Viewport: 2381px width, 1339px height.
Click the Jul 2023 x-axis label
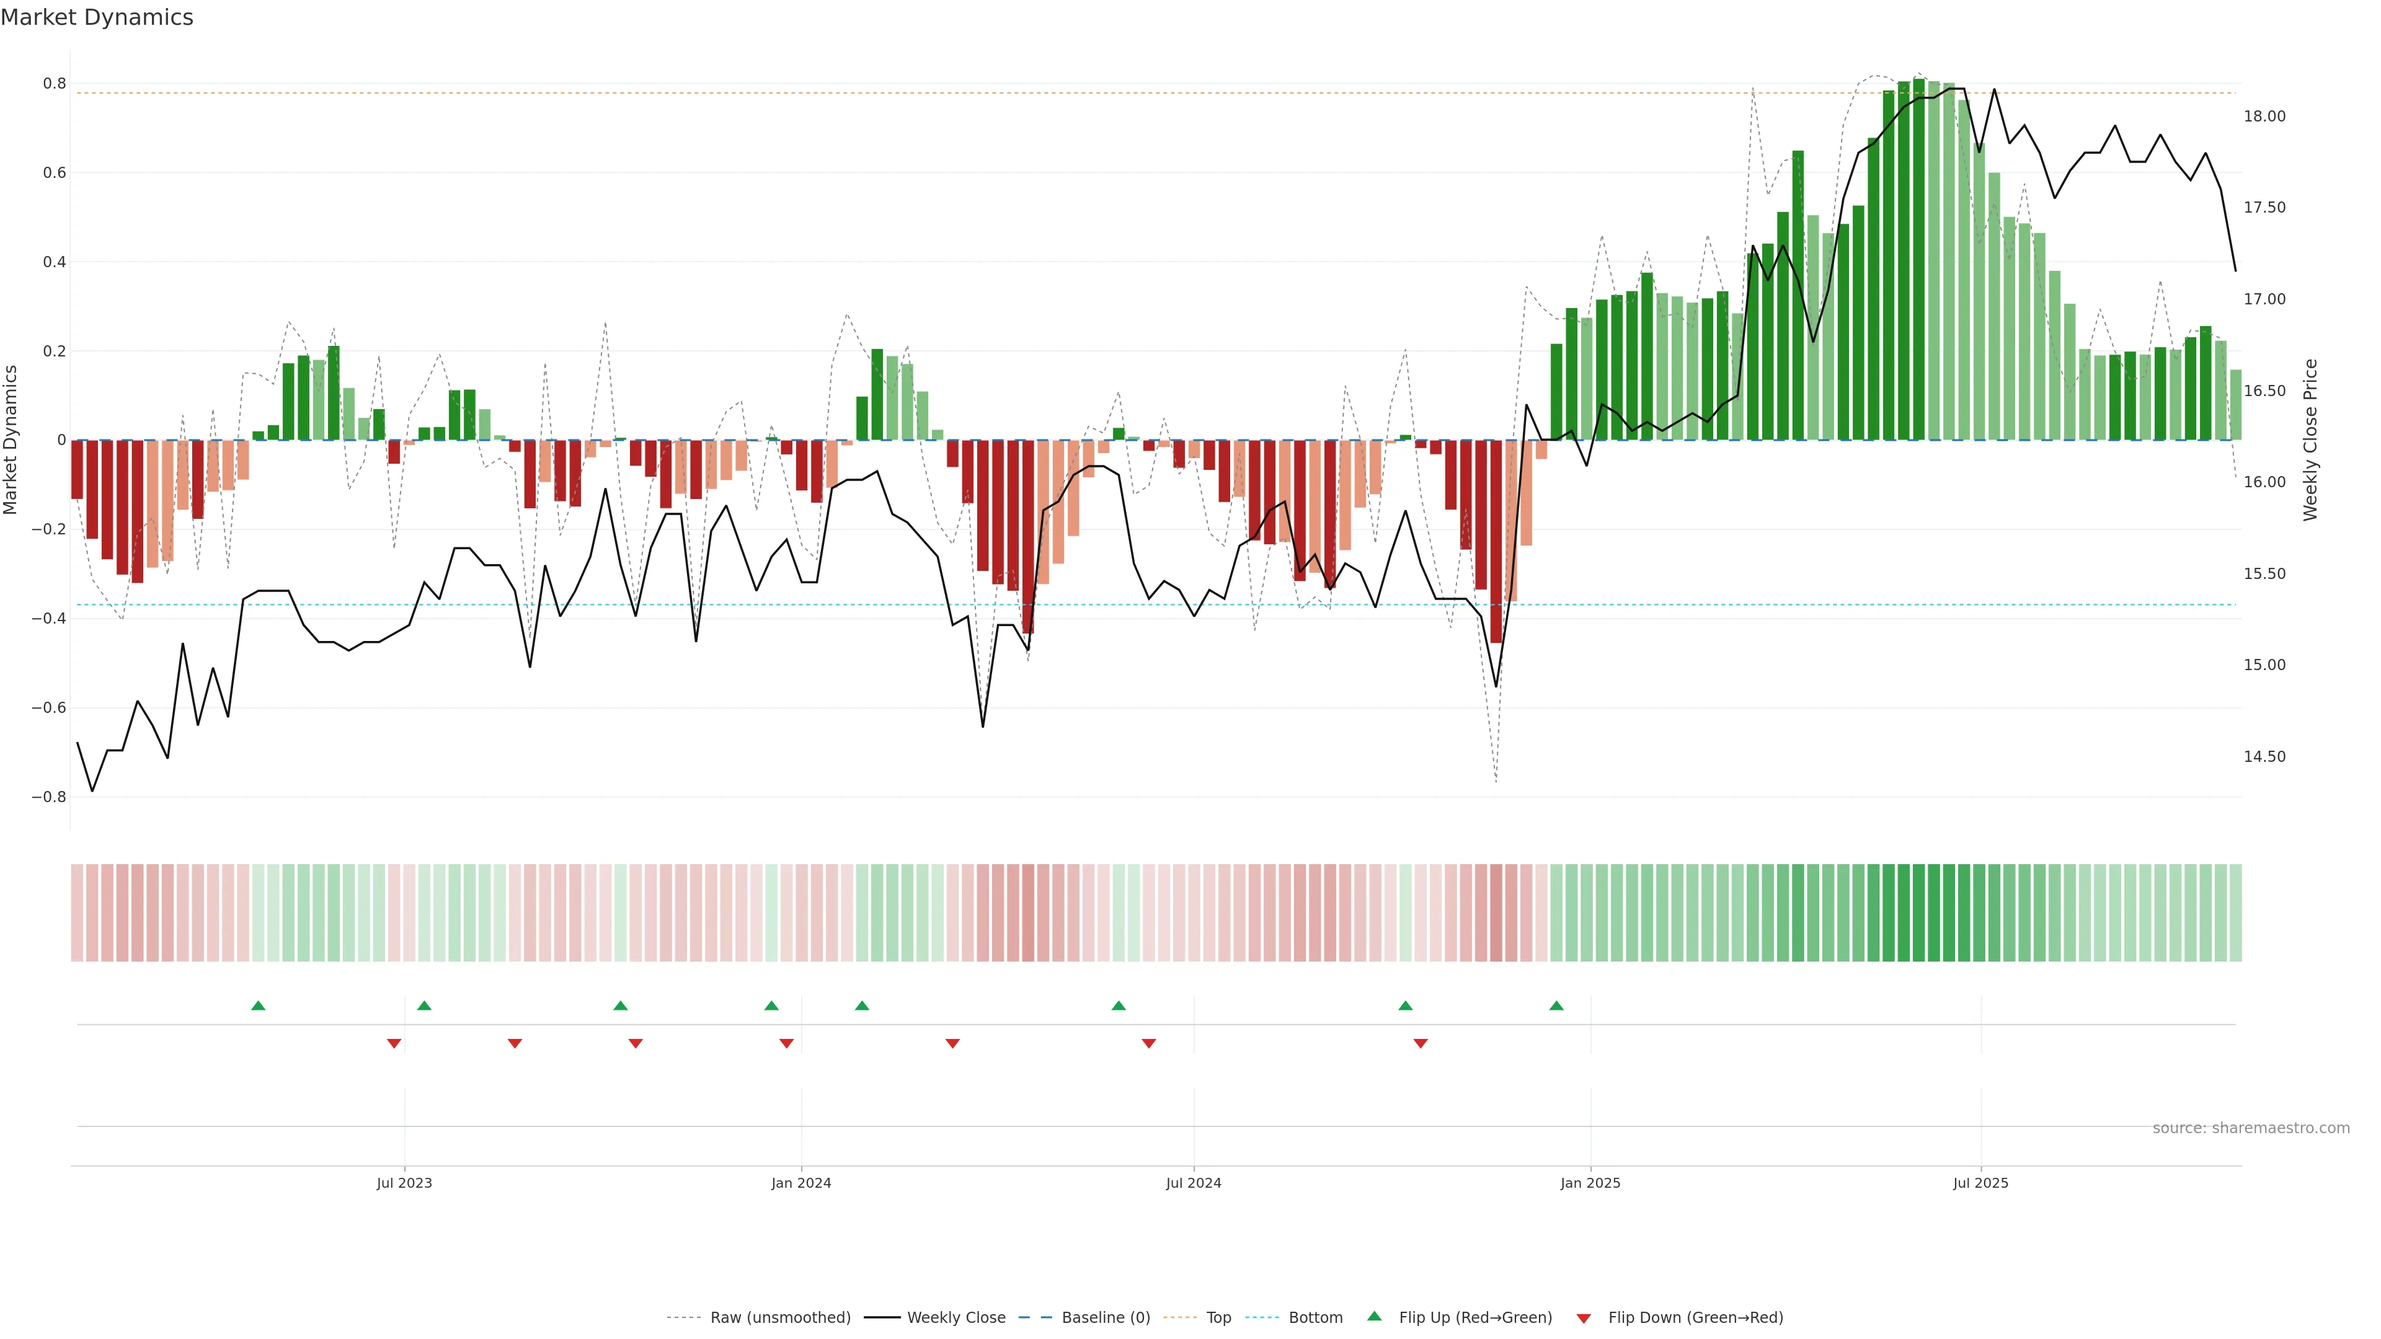(x=404, y=1183)
